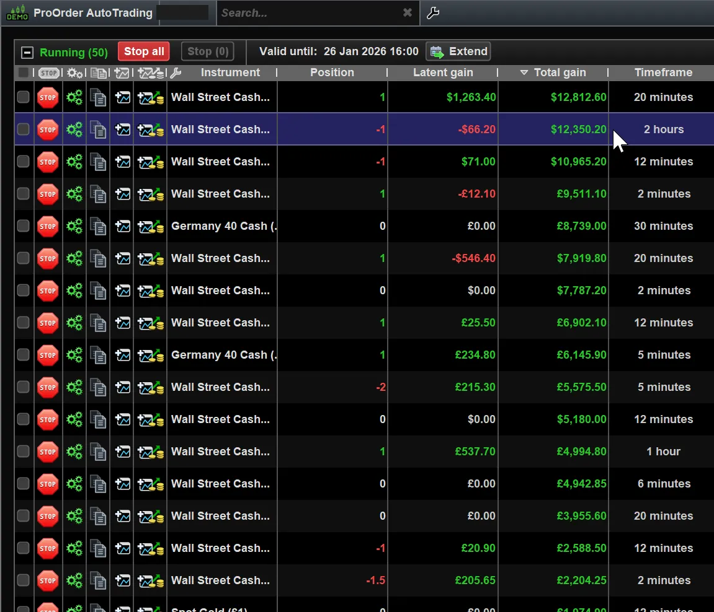Screen dimensions: 714x612
Task: Click into the Search field
Action: coord(307,13)
